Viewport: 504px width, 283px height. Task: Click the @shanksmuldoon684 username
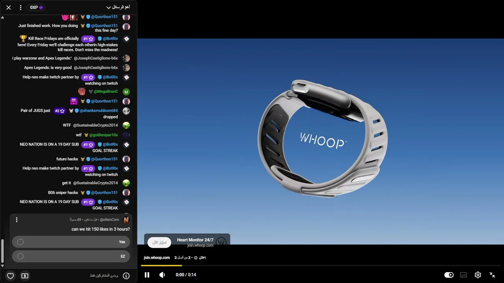98,111
